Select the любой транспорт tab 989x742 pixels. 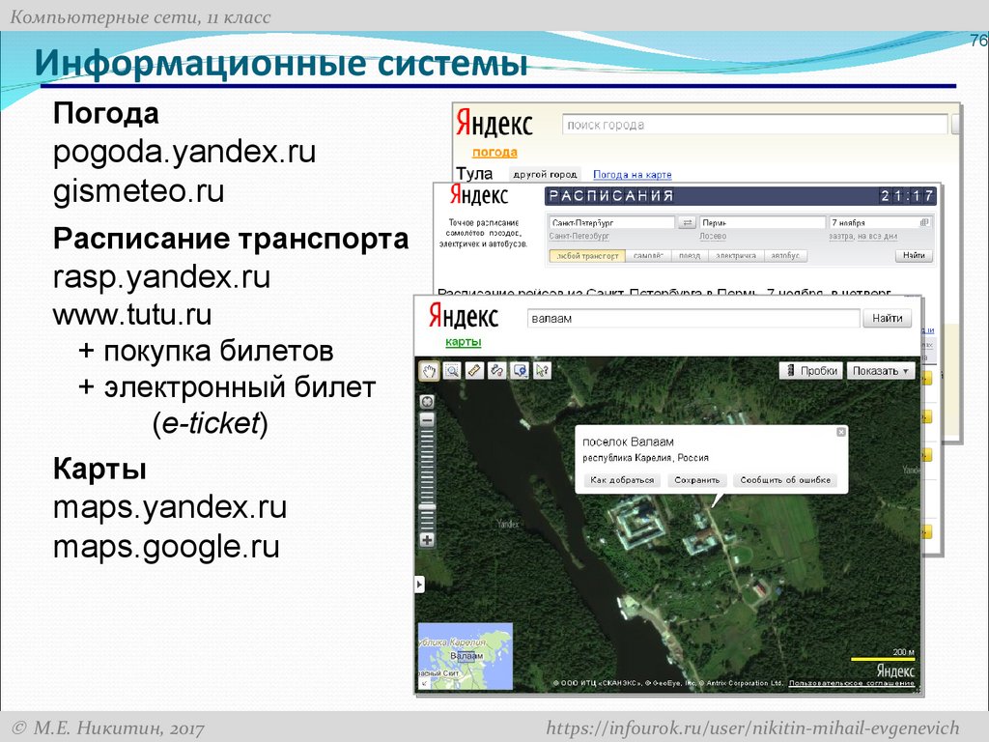pyautogui.click(x=587, y=256)
